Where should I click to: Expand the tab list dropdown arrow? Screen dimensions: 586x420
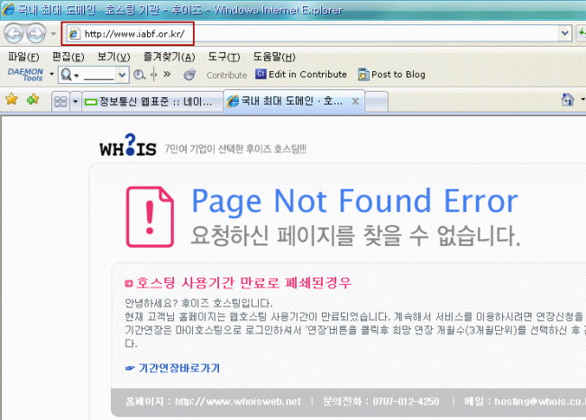tap(75, 101)
